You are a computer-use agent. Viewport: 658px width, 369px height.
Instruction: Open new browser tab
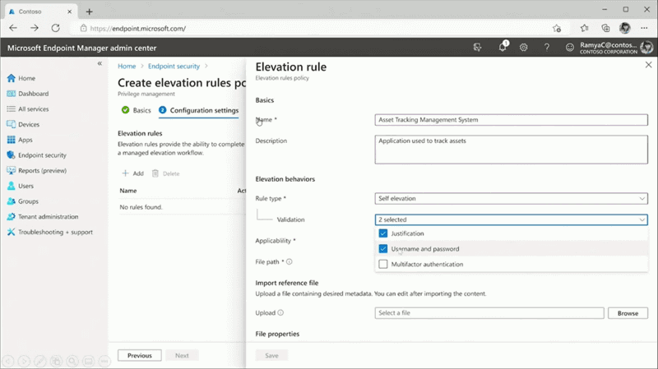(x=89, y=12)
